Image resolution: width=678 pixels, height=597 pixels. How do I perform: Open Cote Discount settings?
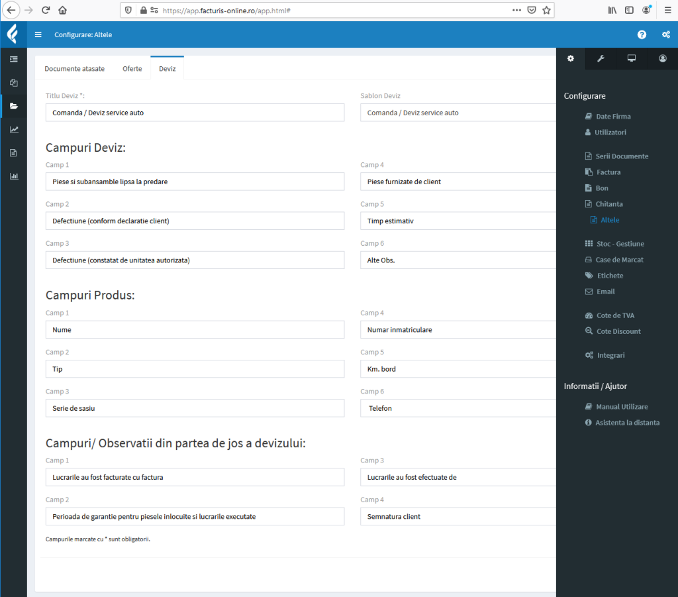pyautogui.click(x=612, y=331)
